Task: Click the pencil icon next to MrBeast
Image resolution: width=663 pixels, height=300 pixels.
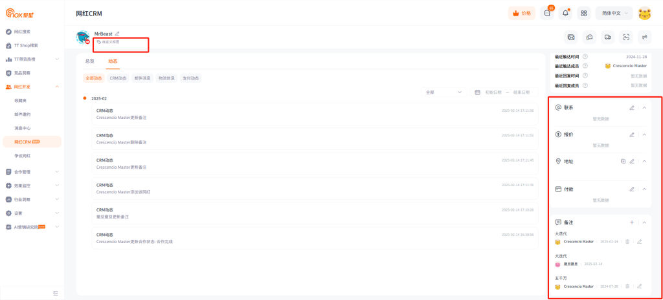Action: [x=117, y=34]
